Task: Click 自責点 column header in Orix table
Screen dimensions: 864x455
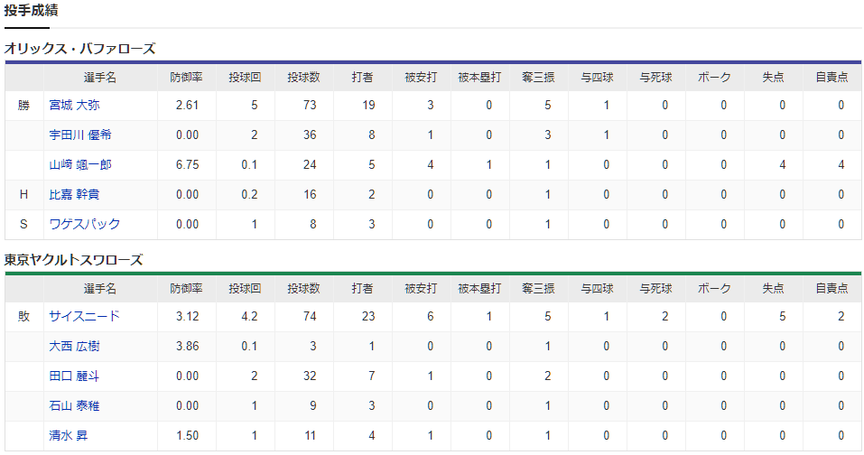Action: point(832,77)
